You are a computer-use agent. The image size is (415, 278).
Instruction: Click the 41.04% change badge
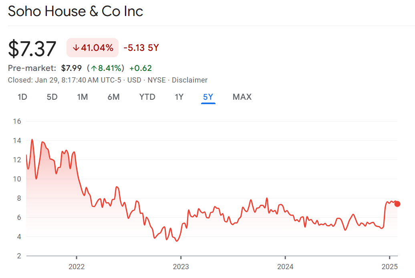point(93,48)
